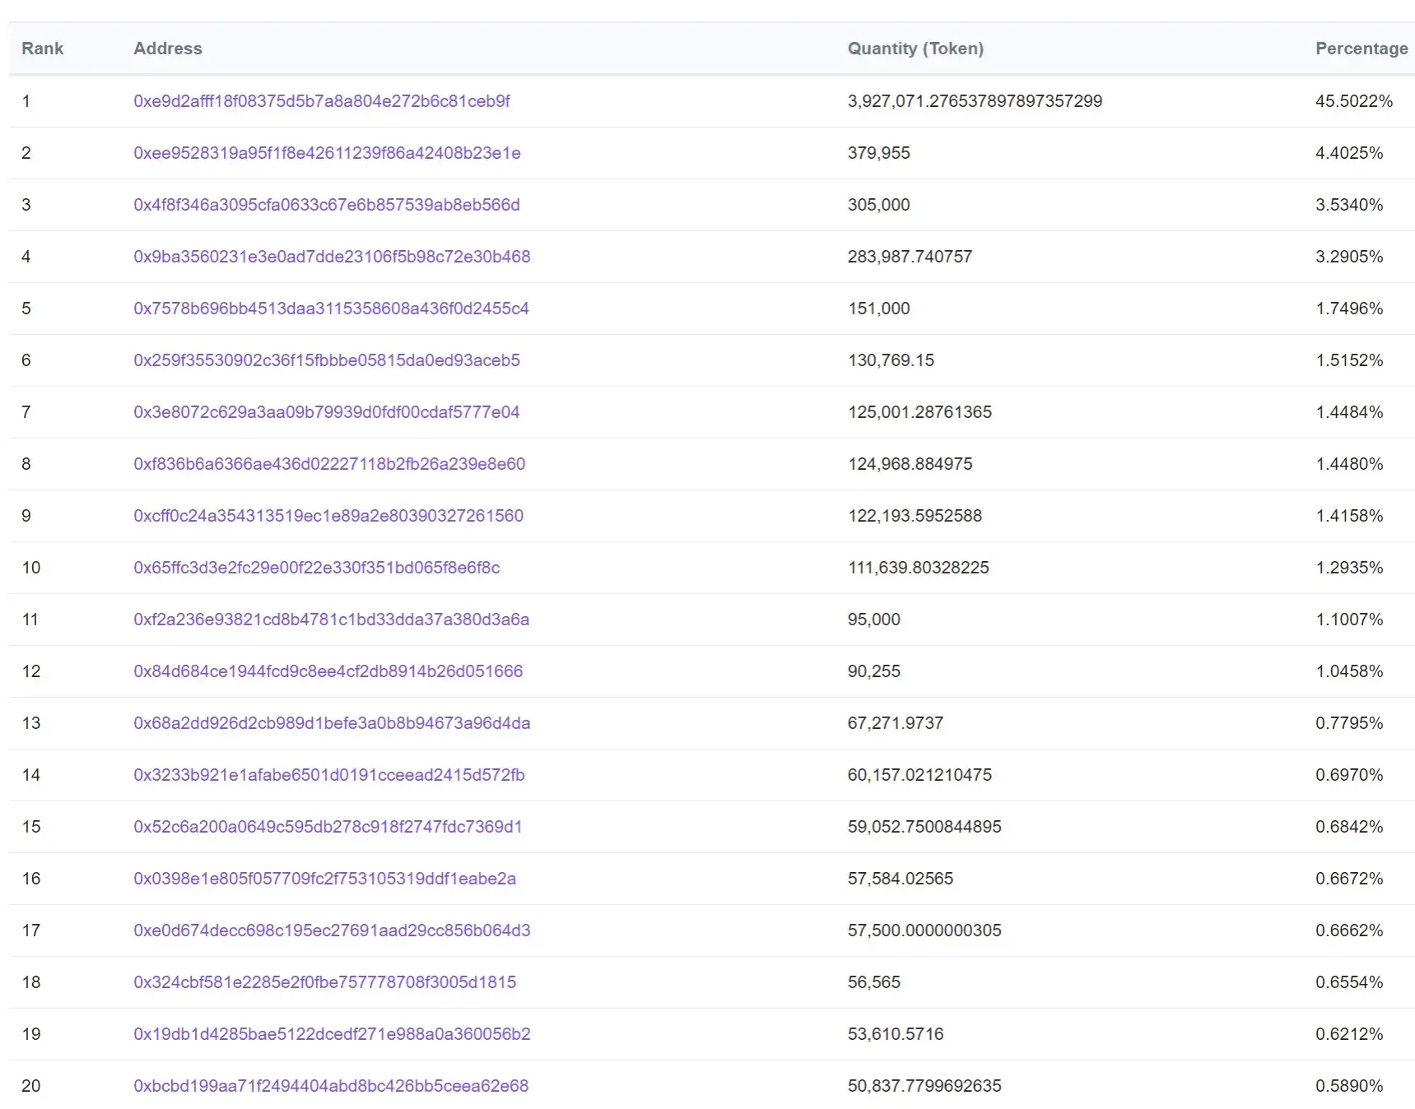
Task: Click percentage 1.1007%
Action: 1349,619
